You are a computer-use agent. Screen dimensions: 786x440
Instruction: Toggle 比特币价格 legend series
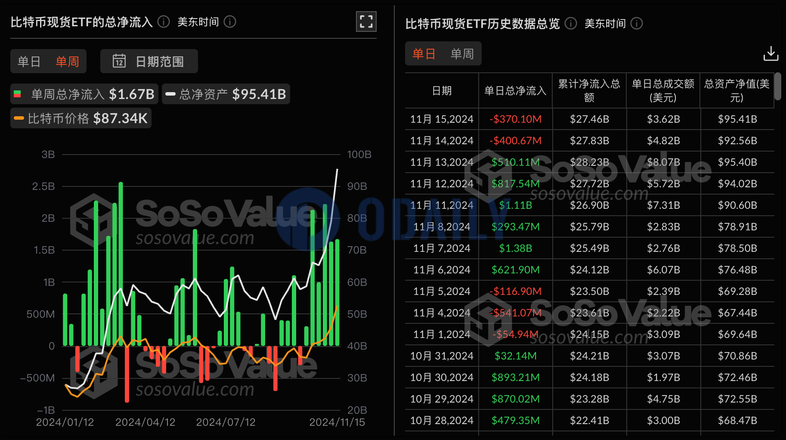pos(81,118)
